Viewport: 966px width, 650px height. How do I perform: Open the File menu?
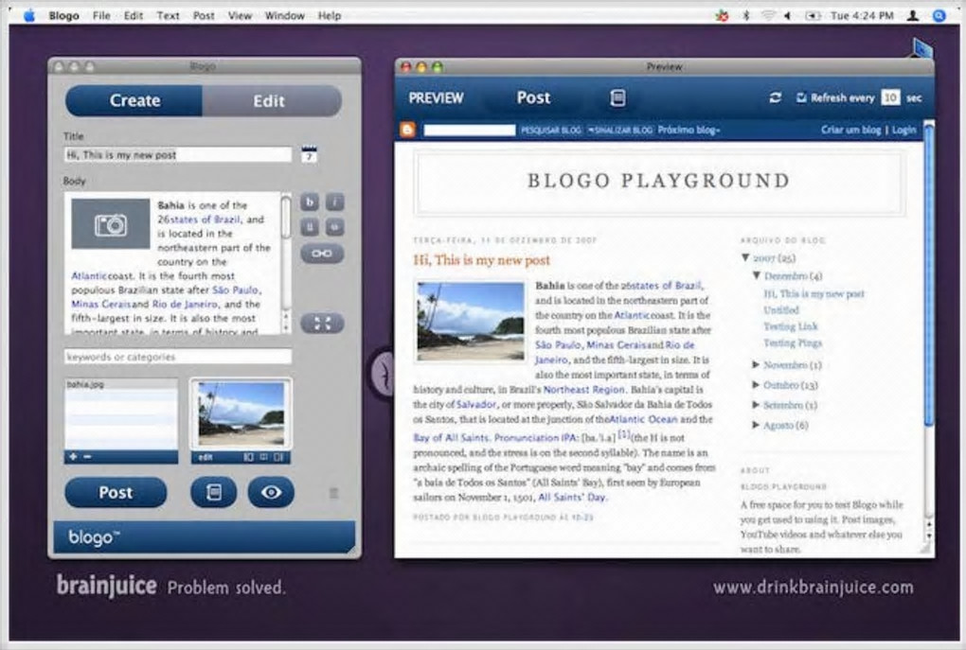tap(101, 15)
